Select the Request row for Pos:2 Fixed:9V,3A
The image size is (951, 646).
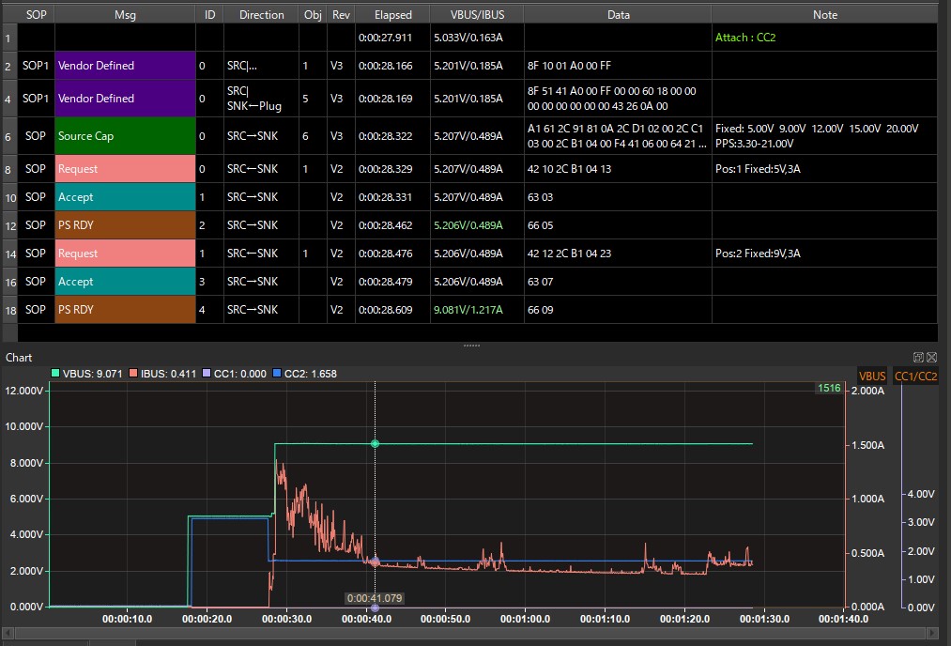coord(470,253)
